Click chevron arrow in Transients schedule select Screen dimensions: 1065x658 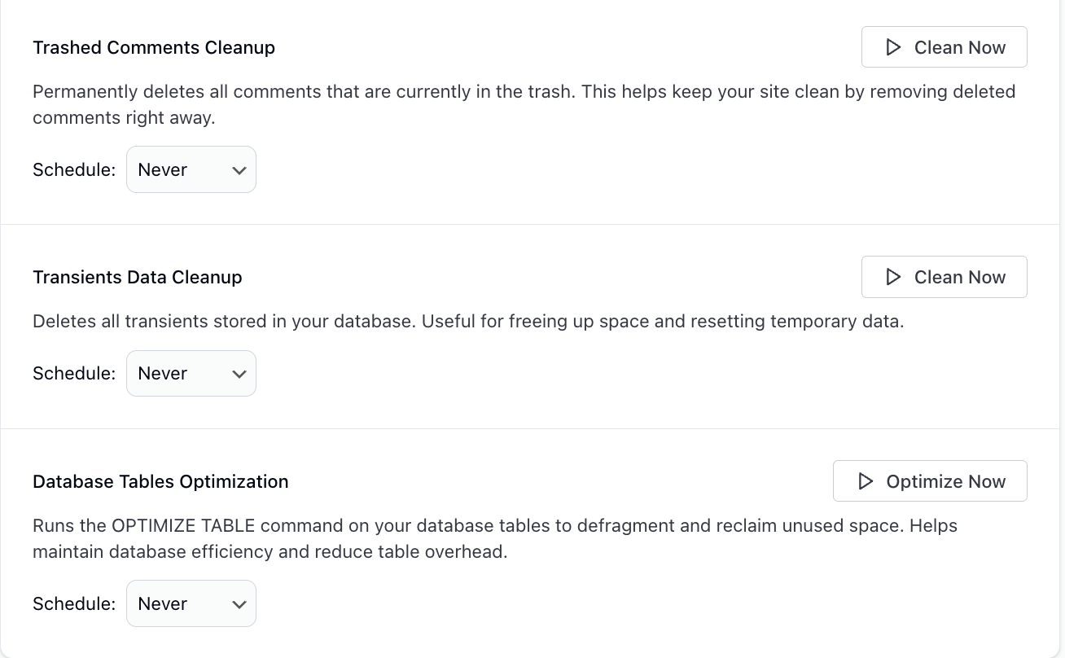pyautogui.click(x=239, y=374)
